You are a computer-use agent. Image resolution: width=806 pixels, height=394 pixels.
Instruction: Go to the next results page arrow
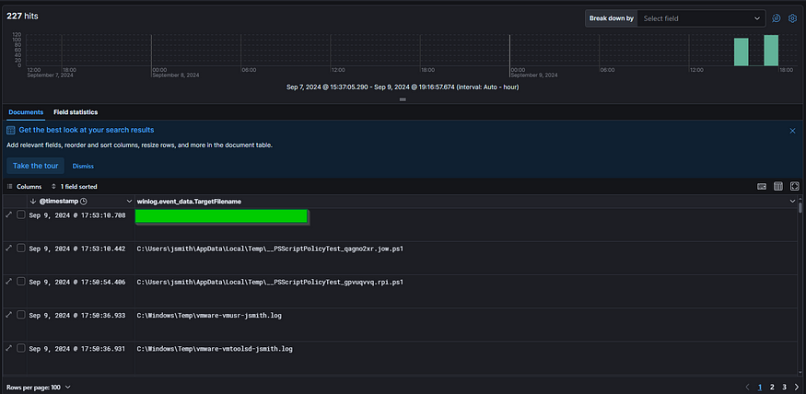(797, 387)
